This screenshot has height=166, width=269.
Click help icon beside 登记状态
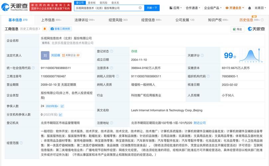pos(111,51)
